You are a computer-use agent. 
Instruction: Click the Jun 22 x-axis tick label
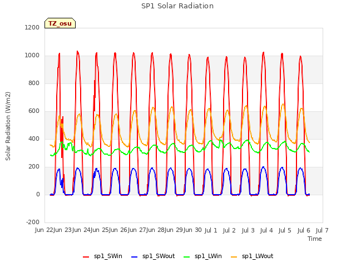click(x=44, y=230)
